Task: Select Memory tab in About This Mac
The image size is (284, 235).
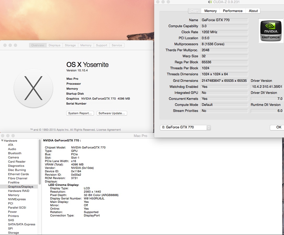Action: [86, 45]
